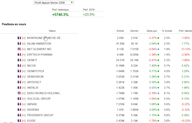Expand the [+] for SOLOCAL GROUP
This screenshot has height=123, width=192.
click(x=24, y=99)
